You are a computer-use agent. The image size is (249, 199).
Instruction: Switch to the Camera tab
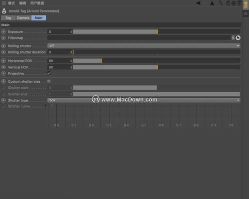pos(23,18)
